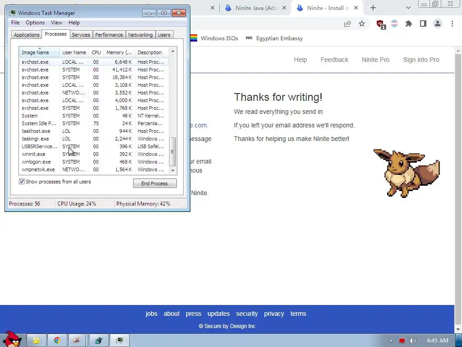Switch to the Performance tab
This screenshot has width=462, height=347.
[109, 35]
